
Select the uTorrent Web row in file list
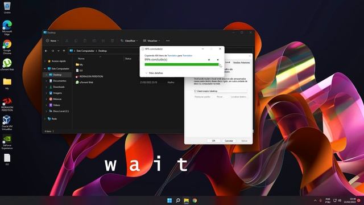[x=84, y=82]
